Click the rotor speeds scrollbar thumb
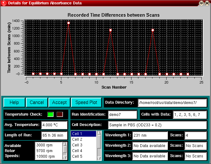Viewport: 211px width, 164px height. pyautogui.click(x=65, y=150)
